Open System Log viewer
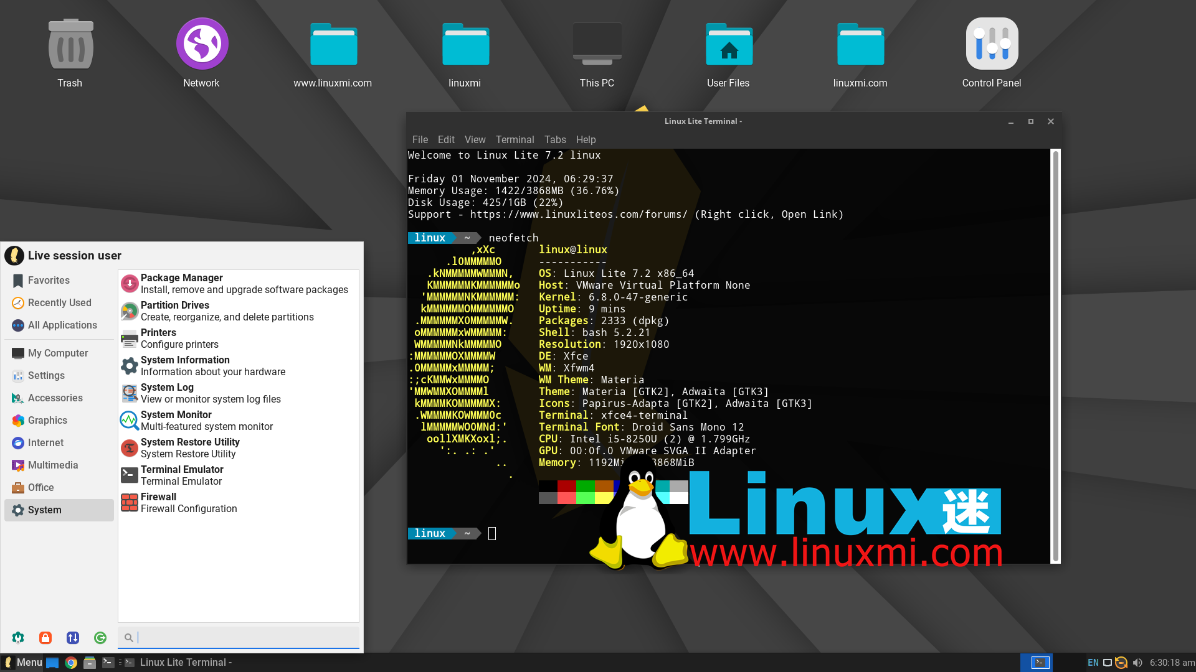The height and width of the screenshot is (672, 1196). (238, 393)
